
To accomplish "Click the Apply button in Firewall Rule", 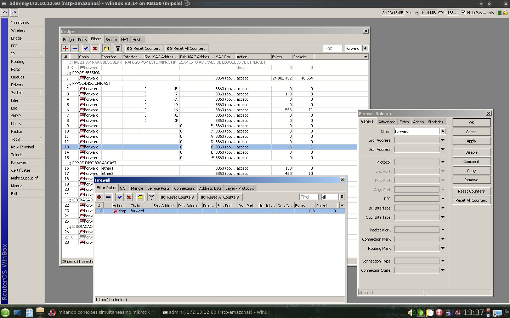I will (471, 141).
